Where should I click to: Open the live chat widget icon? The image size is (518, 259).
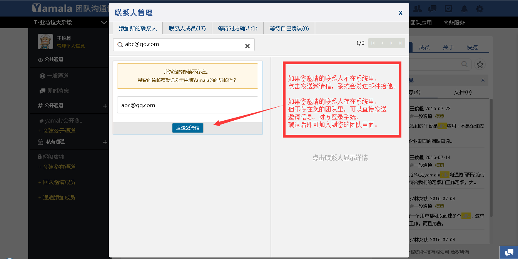509,252
